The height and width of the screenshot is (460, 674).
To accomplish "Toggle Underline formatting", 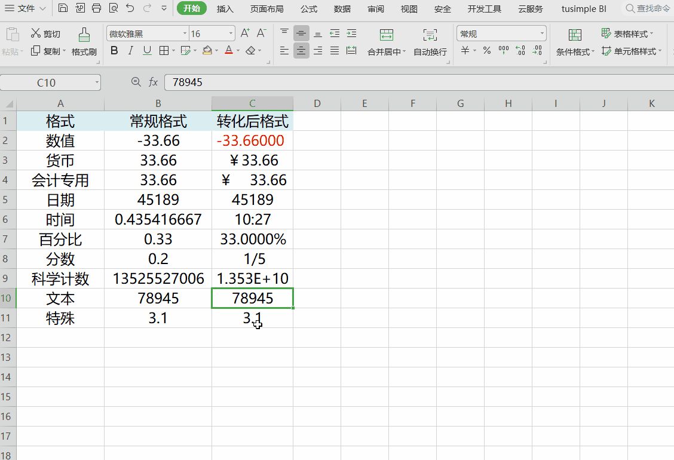I will pyautogui.click(x=147, y=51).
